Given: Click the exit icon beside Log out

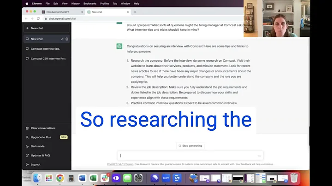Looking at the screenshot, I should (27, 164).
